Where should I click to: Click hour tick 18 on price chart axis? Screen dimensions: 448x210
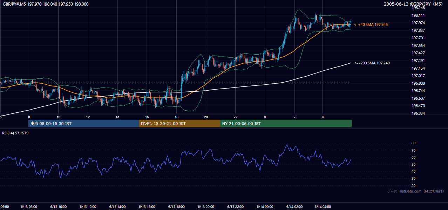(176, 117)
